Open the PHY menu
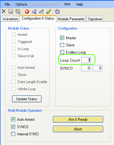114x145 pixels. pos(68,4)
